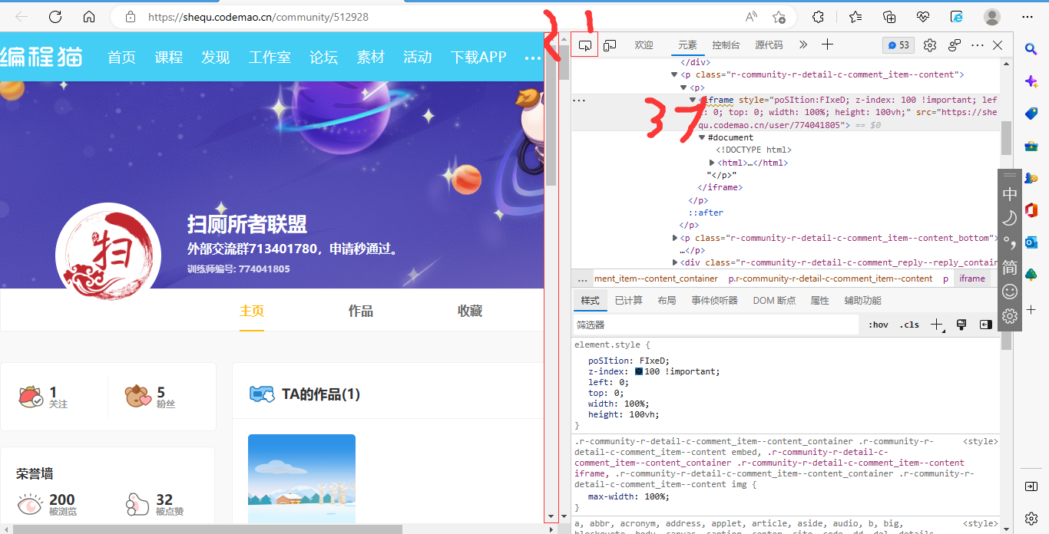Open the webpage nav overflow dots menu

532,58
